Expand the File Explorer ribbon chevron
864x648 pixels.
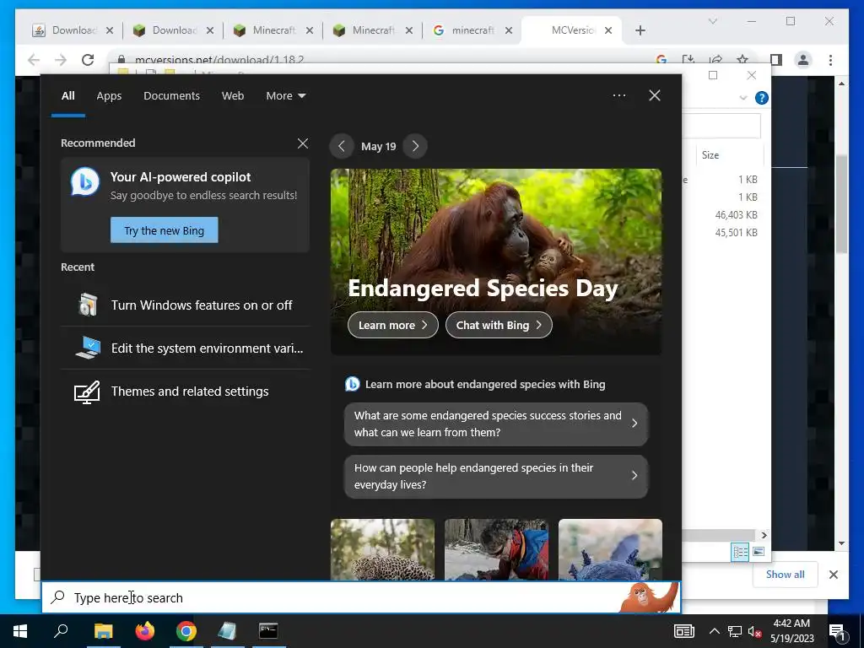click(742, 98)
